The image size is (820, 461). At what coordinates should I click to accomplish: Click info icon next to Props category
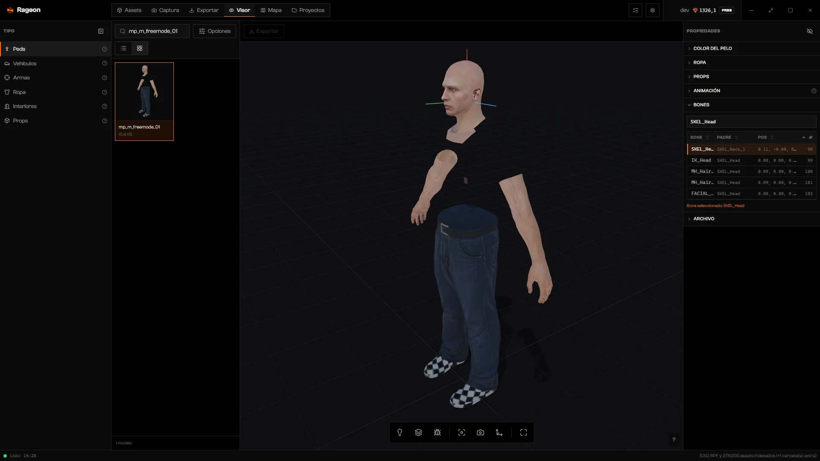click(105, 121)
